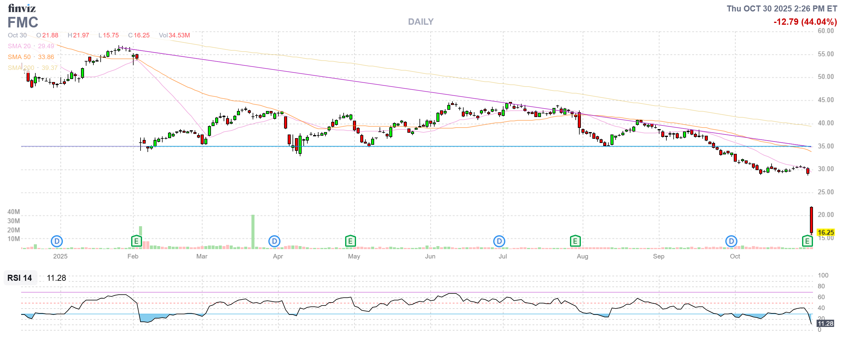The image size is (845, 339).
Task: Click the dividend D marker near 2025 label
Action: tap(57, 242)
